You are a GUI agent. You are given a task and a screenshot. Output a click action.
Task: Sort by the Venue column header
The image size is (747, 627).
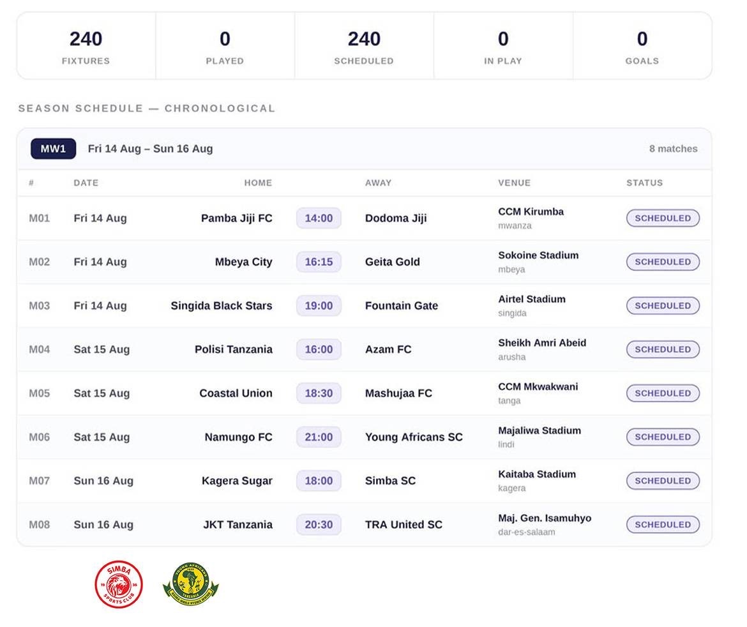(x=515, y=183)
